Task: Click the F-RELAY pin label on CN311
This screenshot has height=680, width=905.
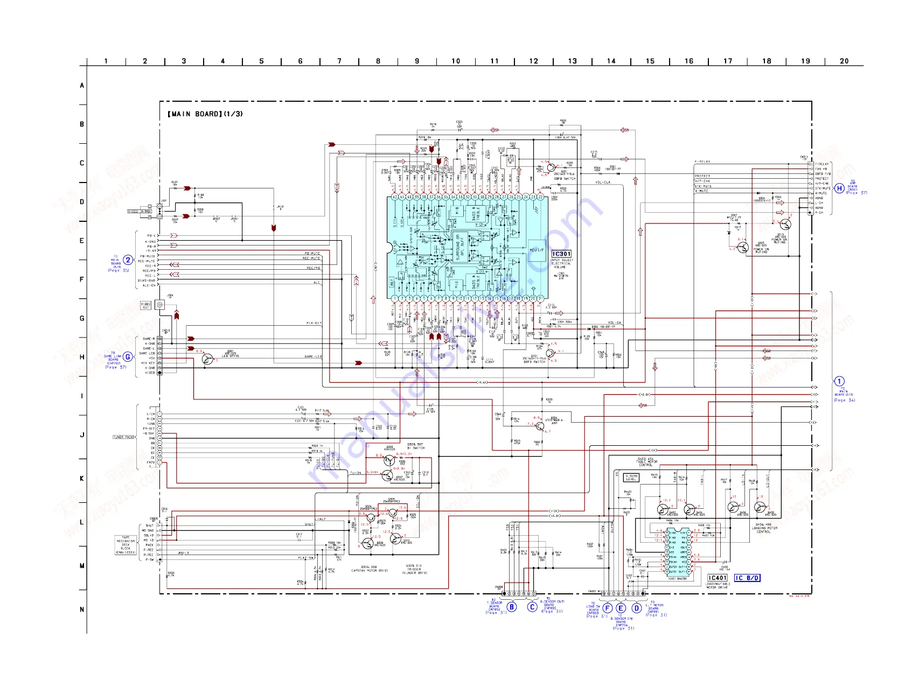Action: click(822, 164)
